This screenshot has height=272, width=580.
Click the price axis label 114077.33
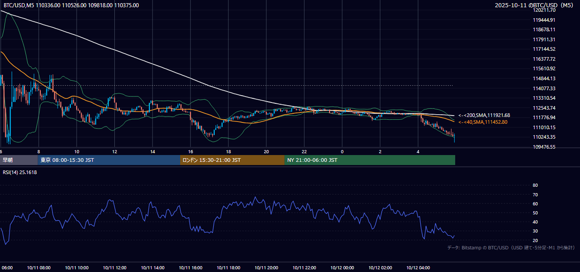pos(544,88)
